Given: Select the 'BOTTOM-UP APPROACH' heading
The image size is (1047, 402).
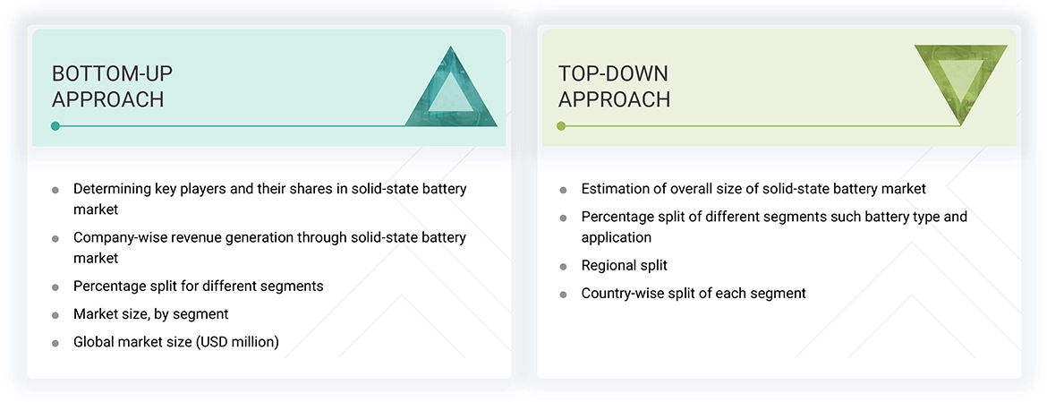Looking at the screenshot, I should click(107, 86).
